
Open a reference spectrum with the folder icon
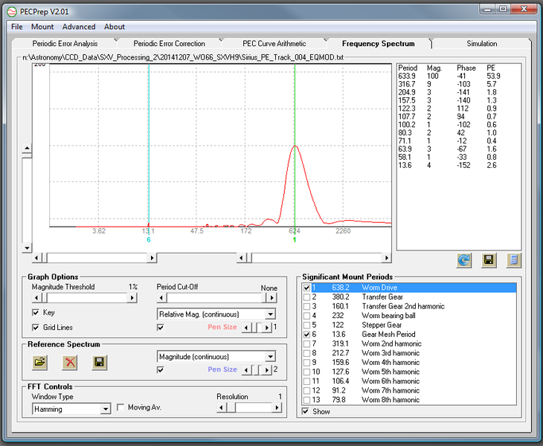[39, 362]
